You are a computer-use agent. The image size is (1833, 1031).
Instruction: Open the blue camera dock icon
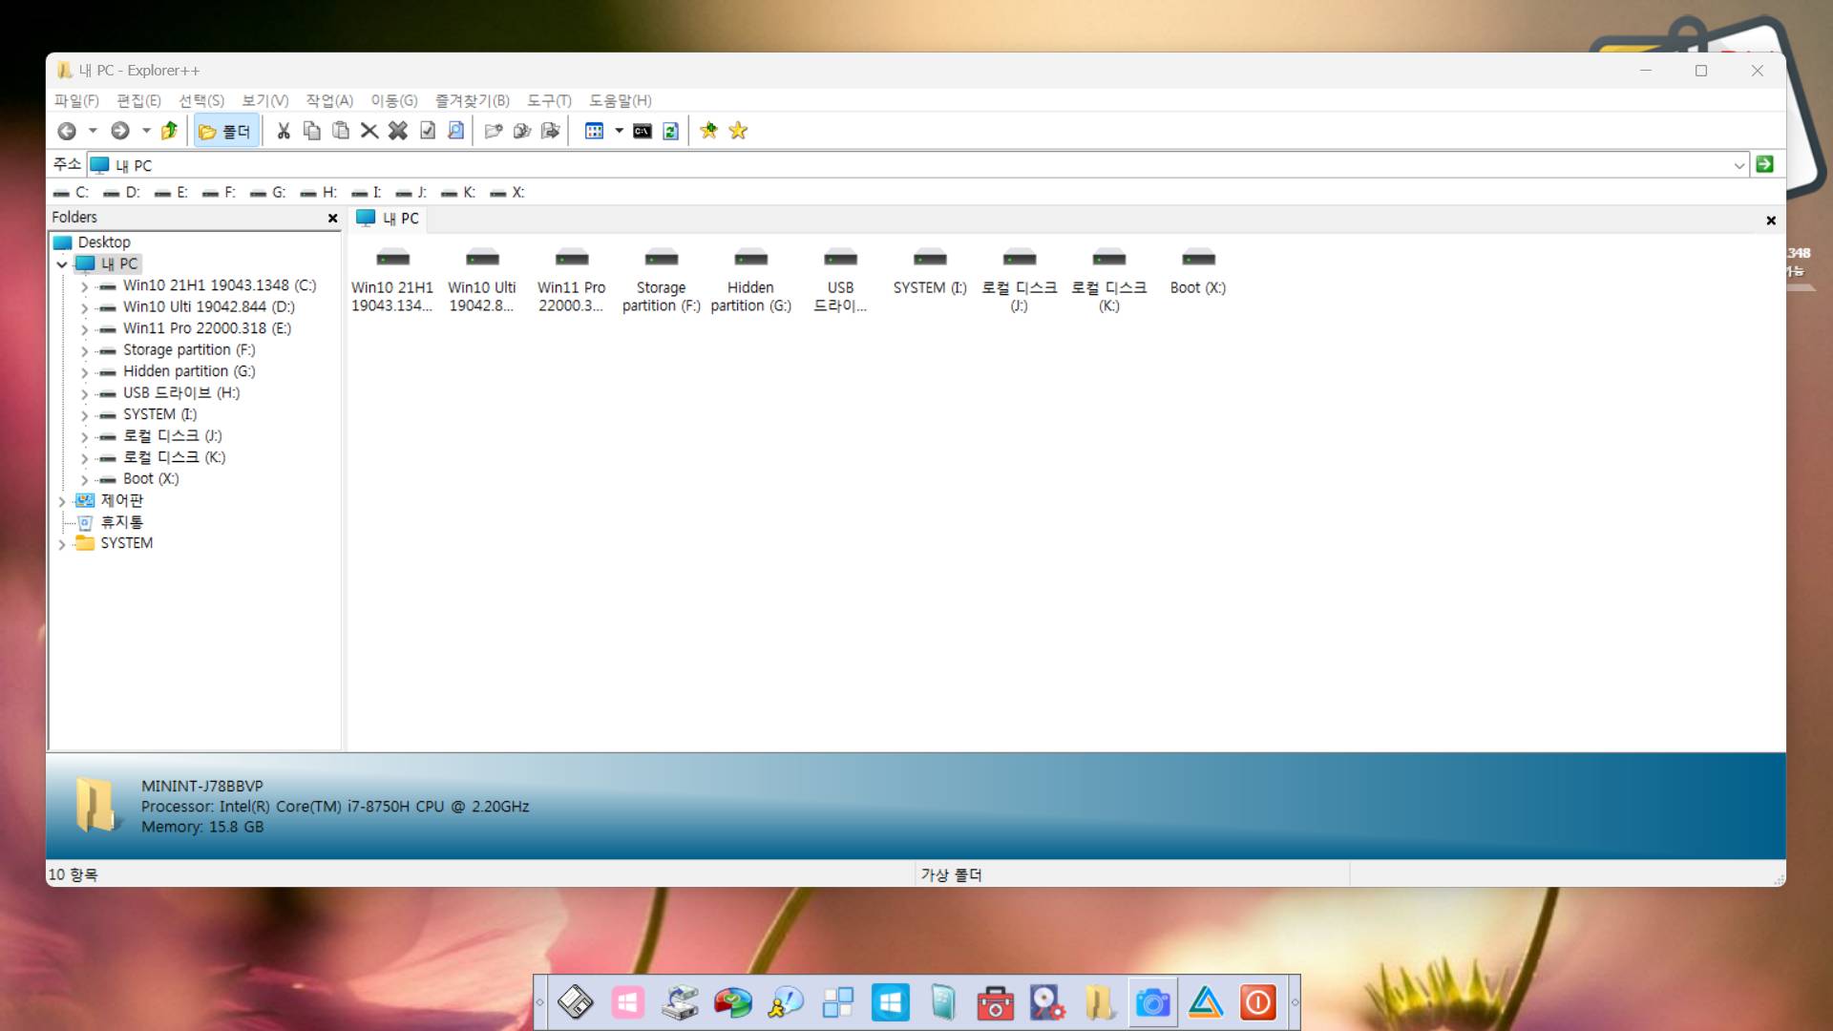click(x=1152, y=1002)
